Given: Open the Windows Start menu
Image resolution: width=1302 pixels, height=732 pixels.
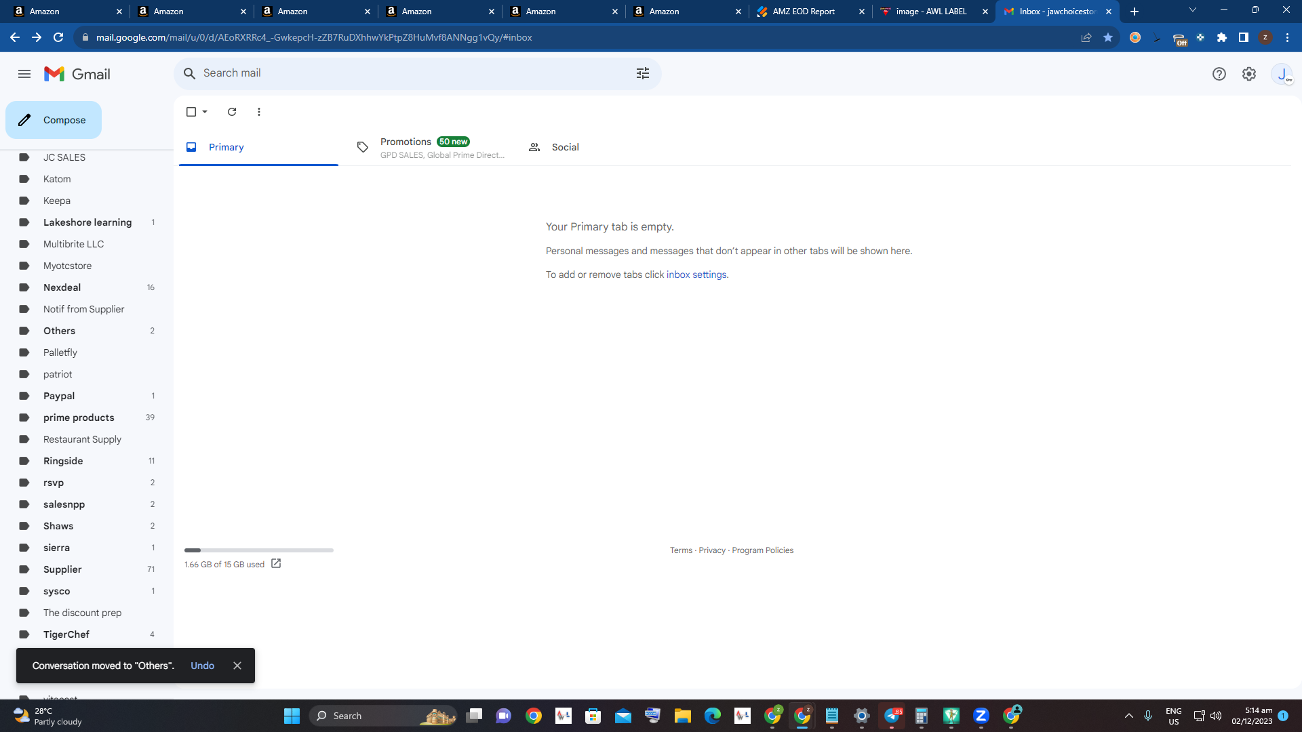Looking at the screenshot, I should [x=292, y=716].
